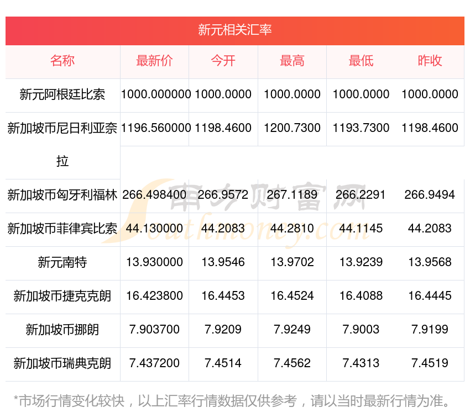Click the 新加坡币匈牙利福林 row name

click(x=62, y=195)
